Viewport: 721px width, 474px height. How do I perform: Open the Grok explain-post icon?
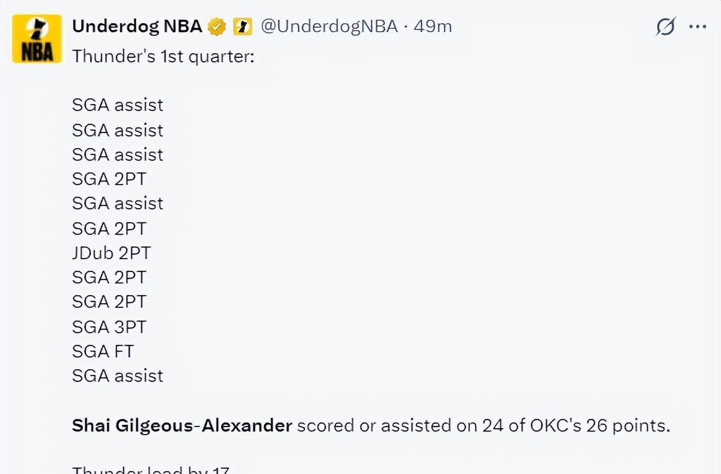[x=666, y=27]
